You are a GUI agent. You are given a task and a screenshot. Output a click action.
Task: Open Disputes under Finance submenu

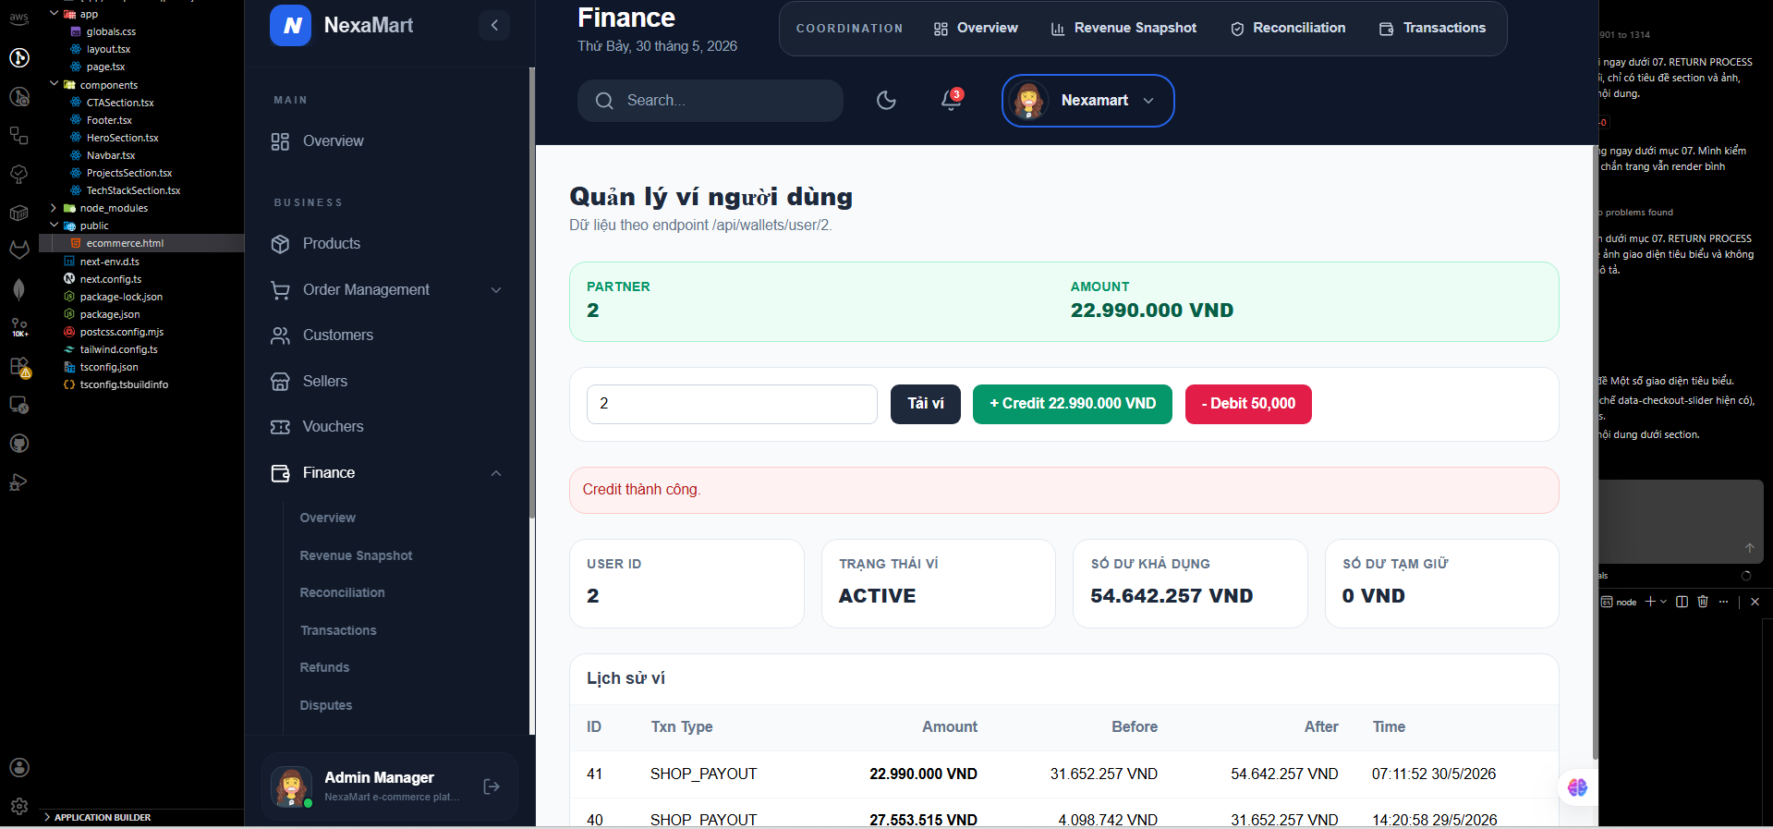tap(326, 705)
